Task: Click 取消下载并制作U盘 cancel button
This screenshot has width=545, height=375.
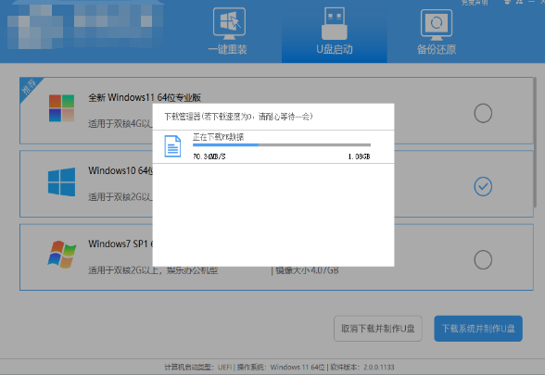Action: 378,329
